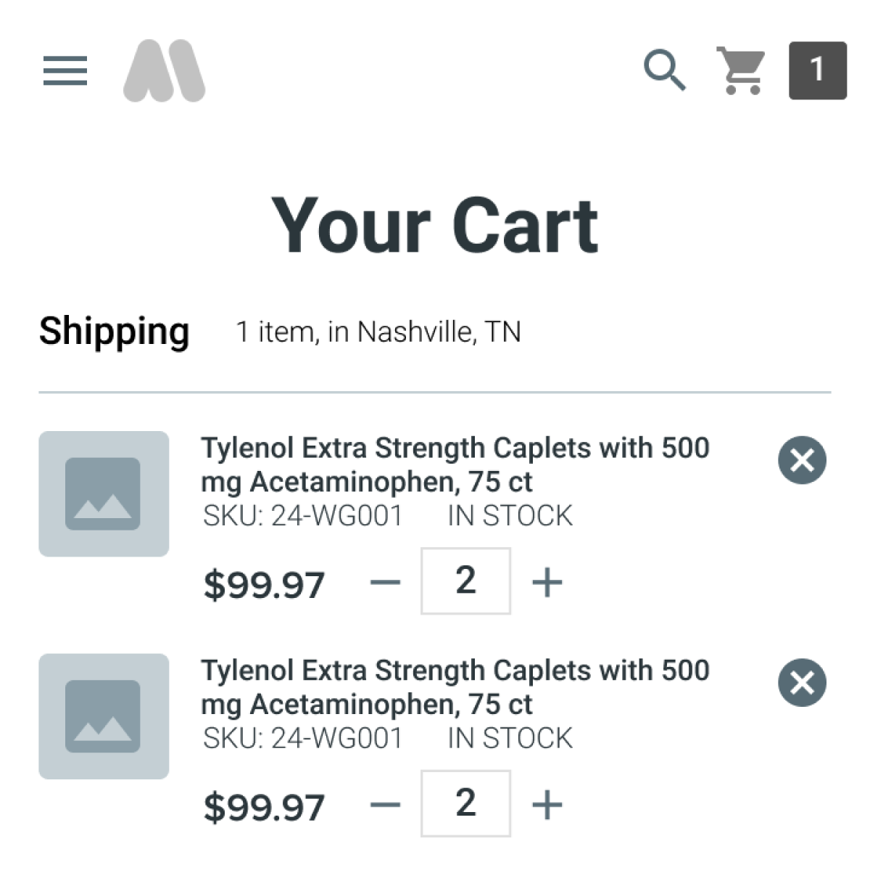Open the second product's placeholder thumbnail
Viewport: 870px width, 873px height.
[x=104, y=717]
